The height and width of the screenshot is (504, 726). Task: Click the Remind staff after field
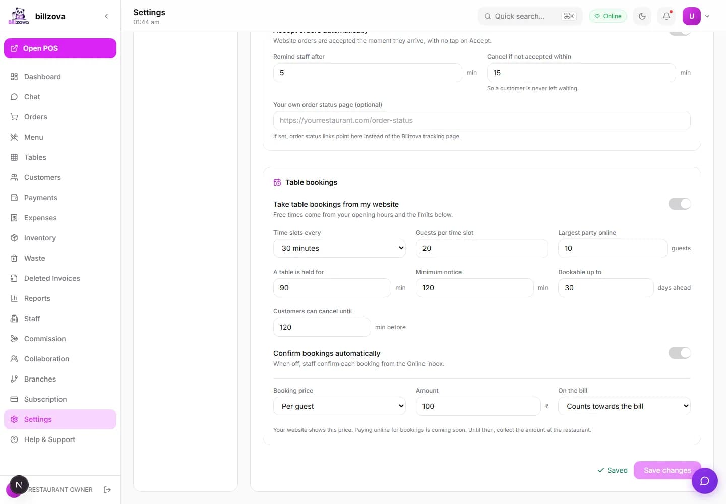coord(368,73)
